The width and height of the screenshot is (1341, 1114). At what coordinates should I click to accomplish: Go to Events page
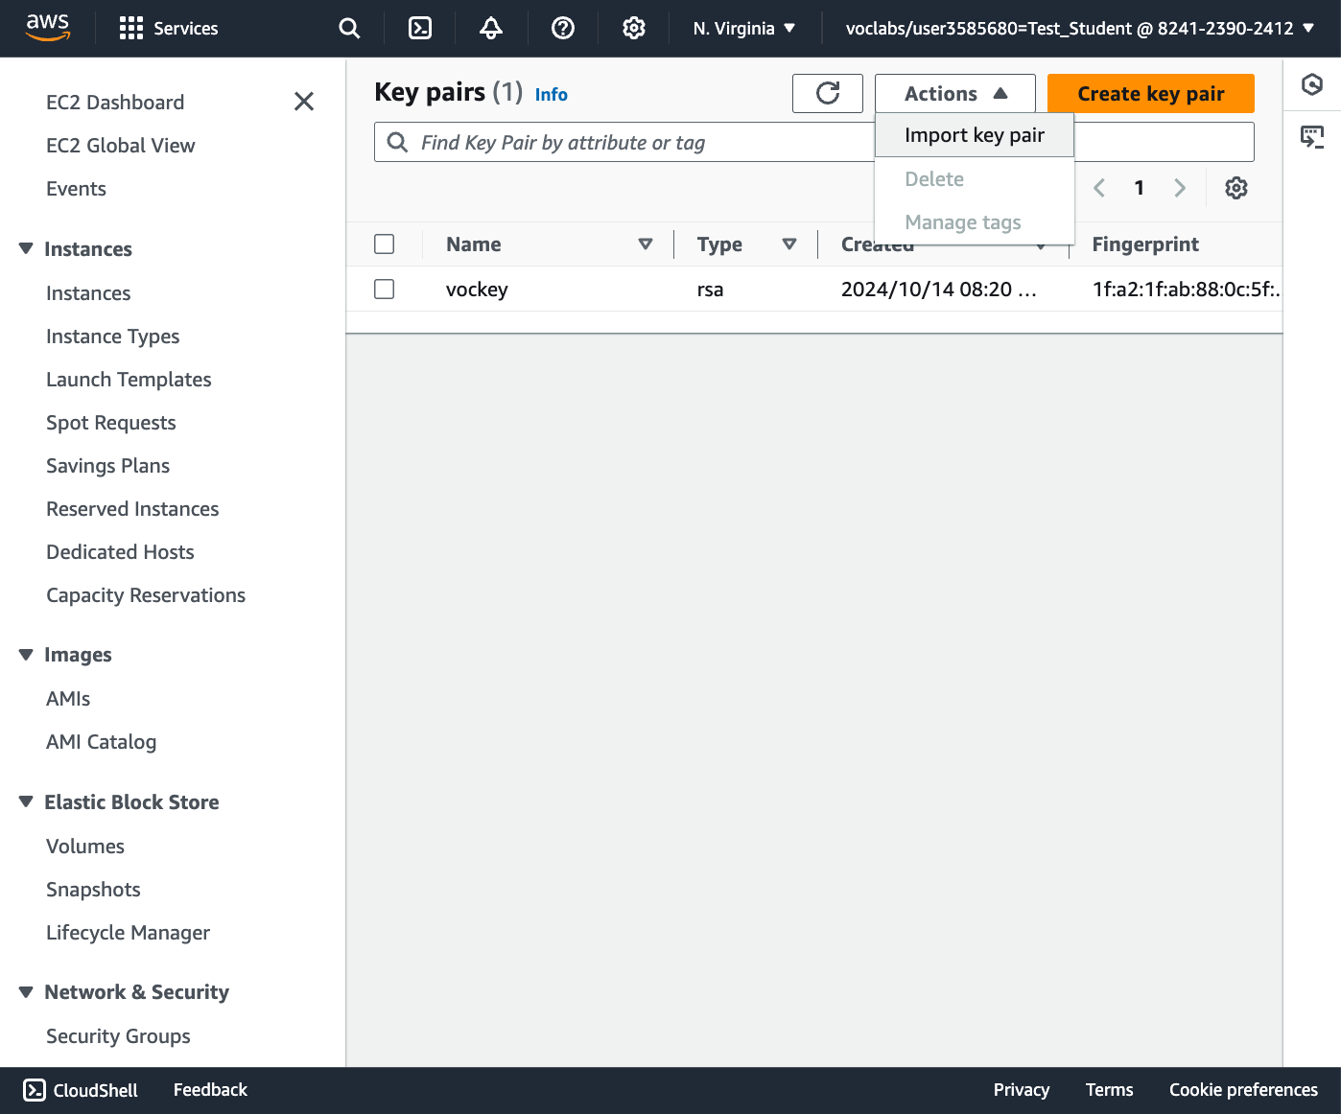click(76, 189)
